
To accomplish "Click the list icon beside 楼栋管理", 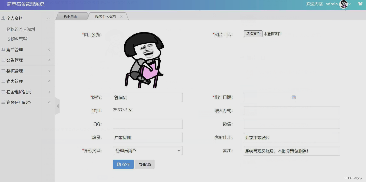I will coord(3,71).
